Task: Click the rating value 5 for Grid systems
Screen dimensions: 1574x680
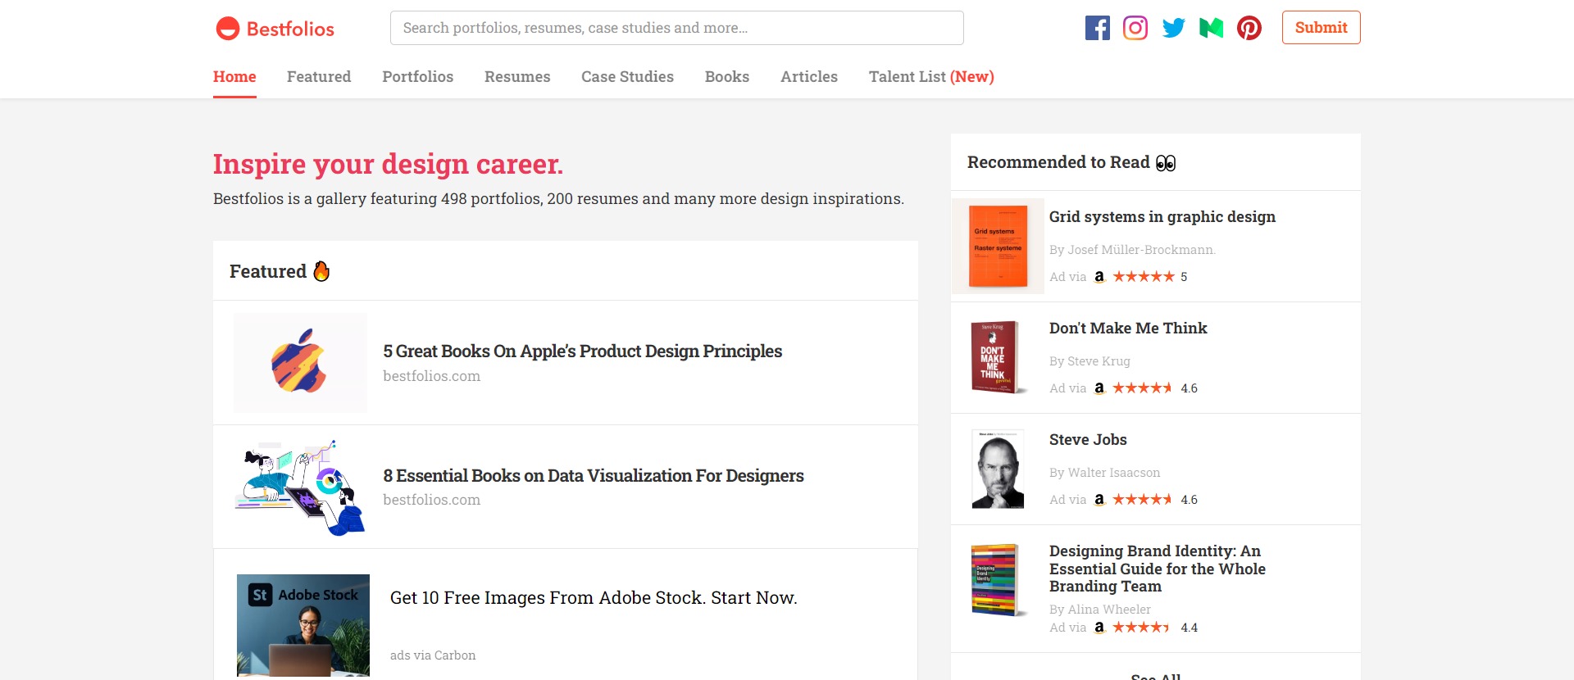Action: (1184, 277)
